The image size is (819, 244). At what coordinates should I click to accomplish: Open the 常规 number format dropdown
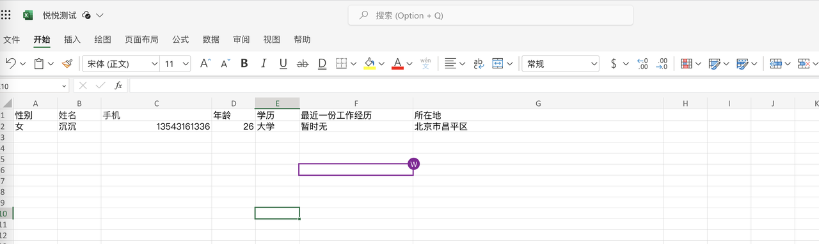(561, 63)
